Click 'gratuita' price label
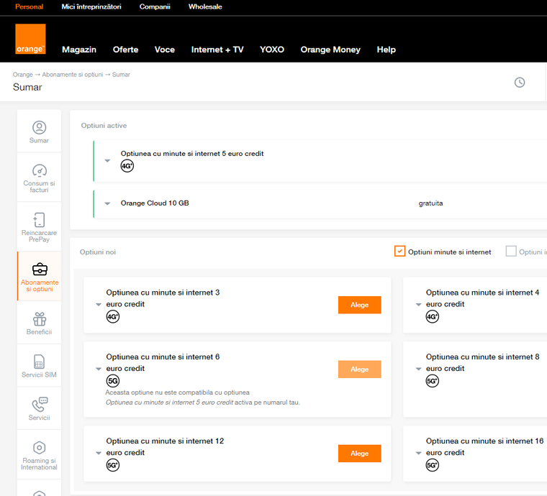The height and width of the screenshot is (496, 547). point(431,203)
